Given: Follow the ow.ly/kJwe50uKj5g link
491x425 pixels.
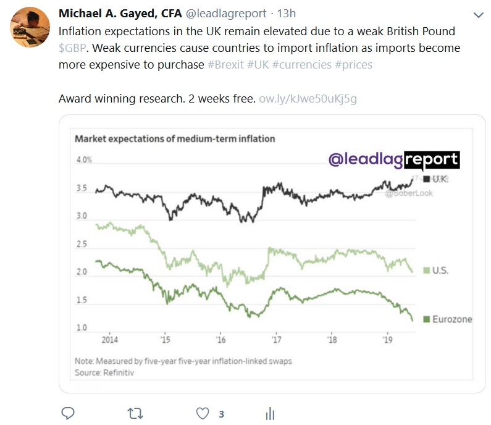Looking at the screenshot, I should pos(308,99).
